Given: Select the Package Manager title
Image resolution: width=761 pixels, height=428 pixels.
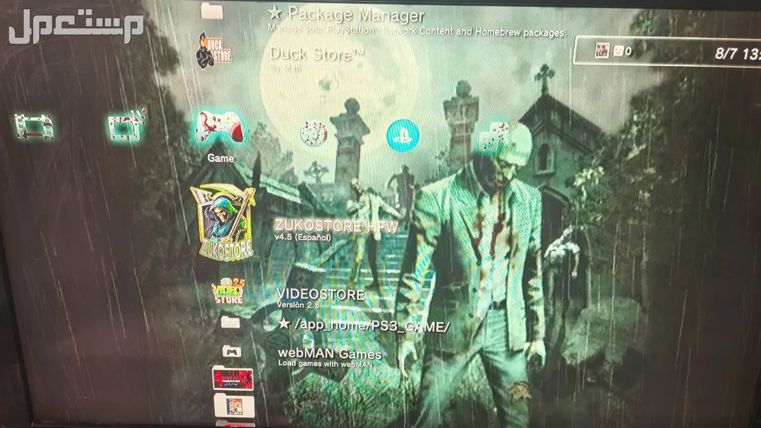Looking at the screenshot, I should click(x=346, y=13).
